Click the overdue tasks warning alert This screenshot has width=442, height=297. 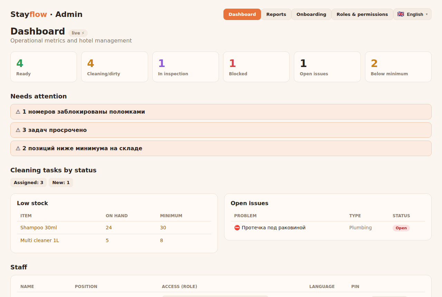[221, 130]
